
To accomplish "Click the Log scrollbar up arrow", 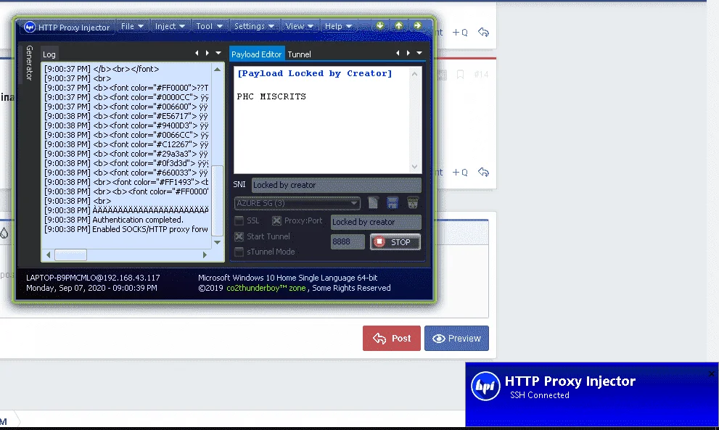I will (218, 69).
